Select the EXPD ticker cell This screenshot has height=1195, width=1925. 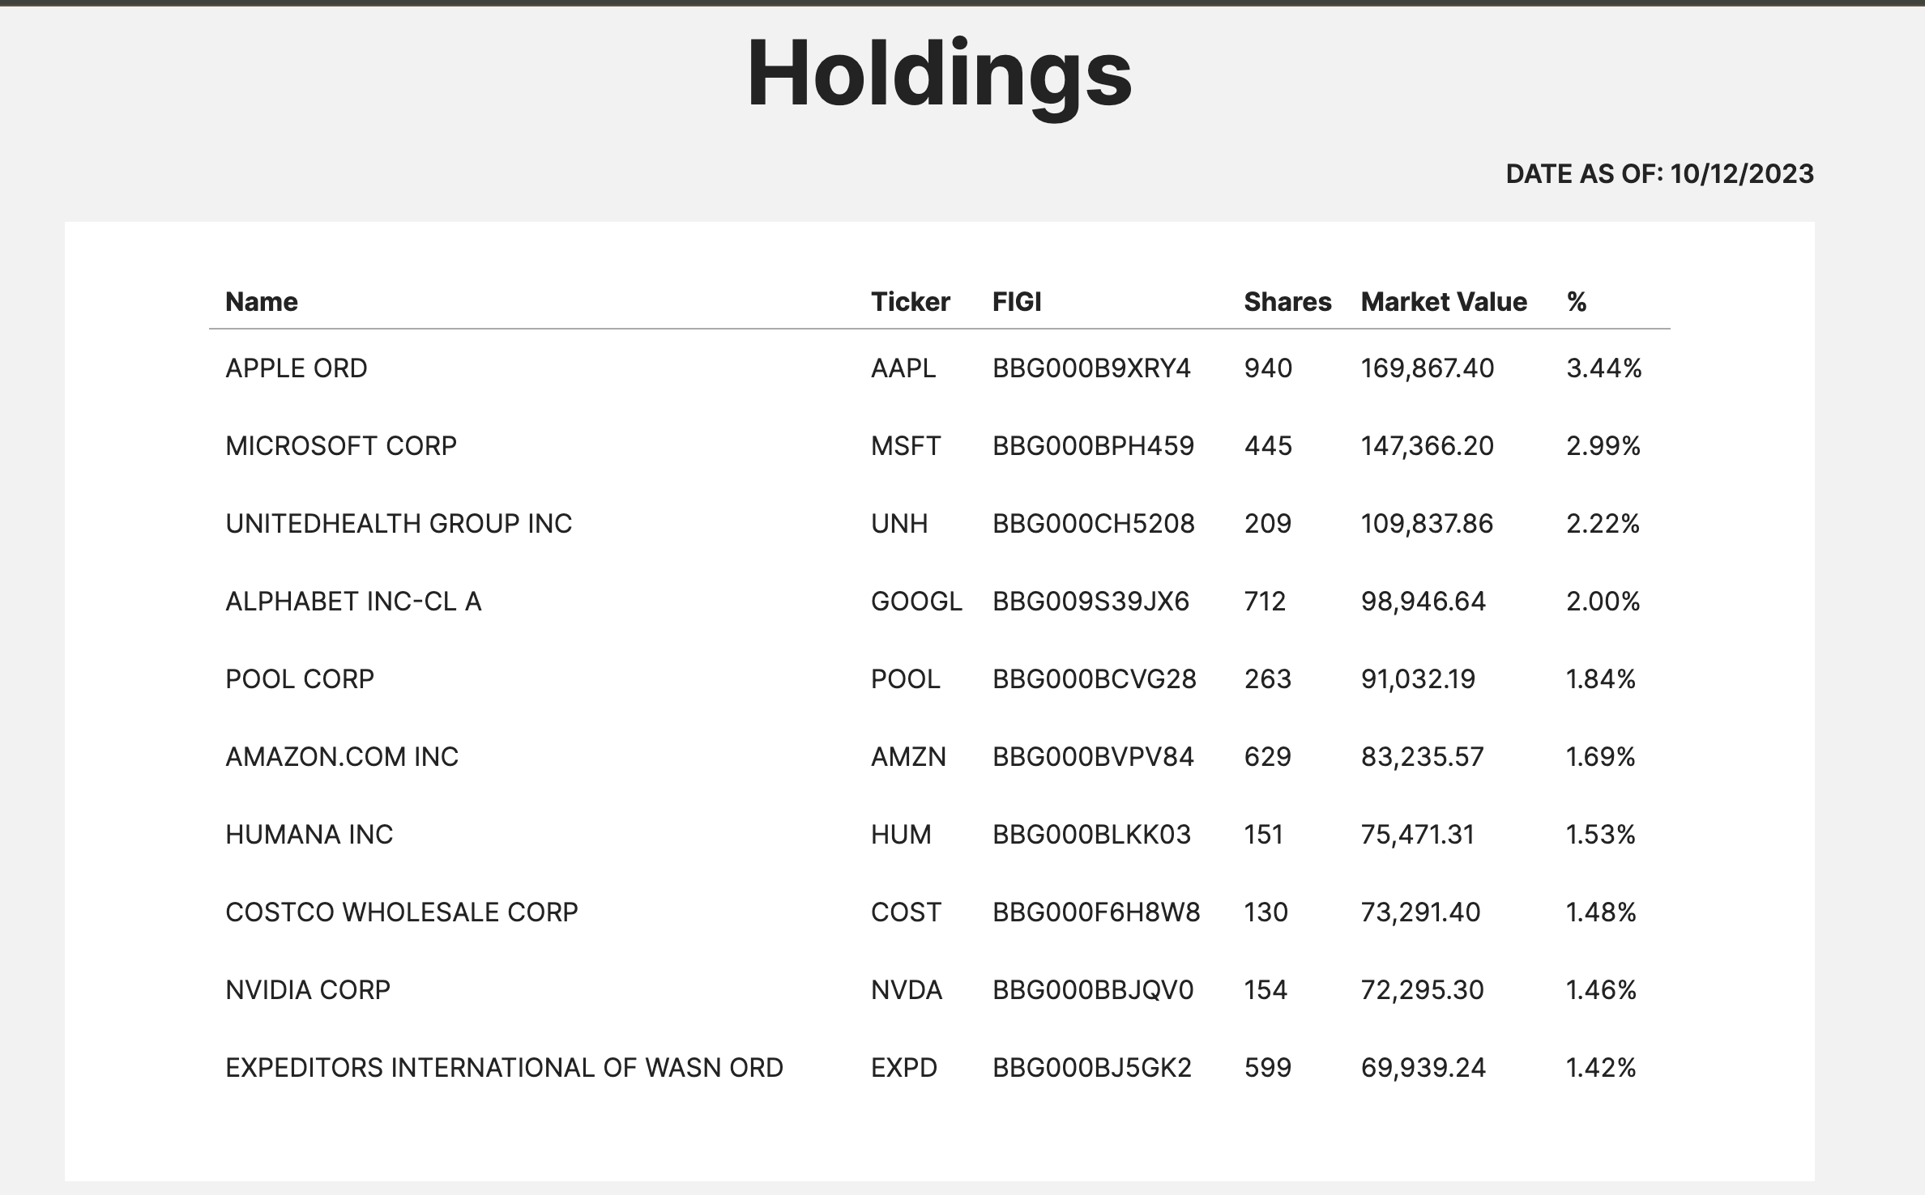point(904,1068)
